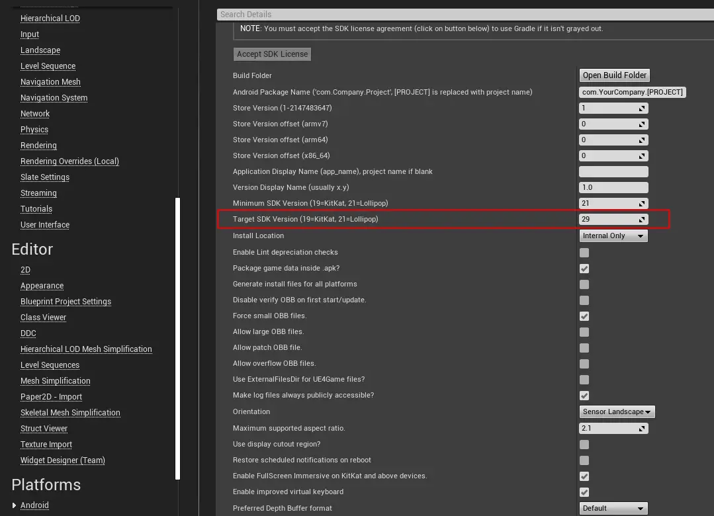Uncheck Package game data inside .apk
714x516 pixels.
tap(584, 269)
